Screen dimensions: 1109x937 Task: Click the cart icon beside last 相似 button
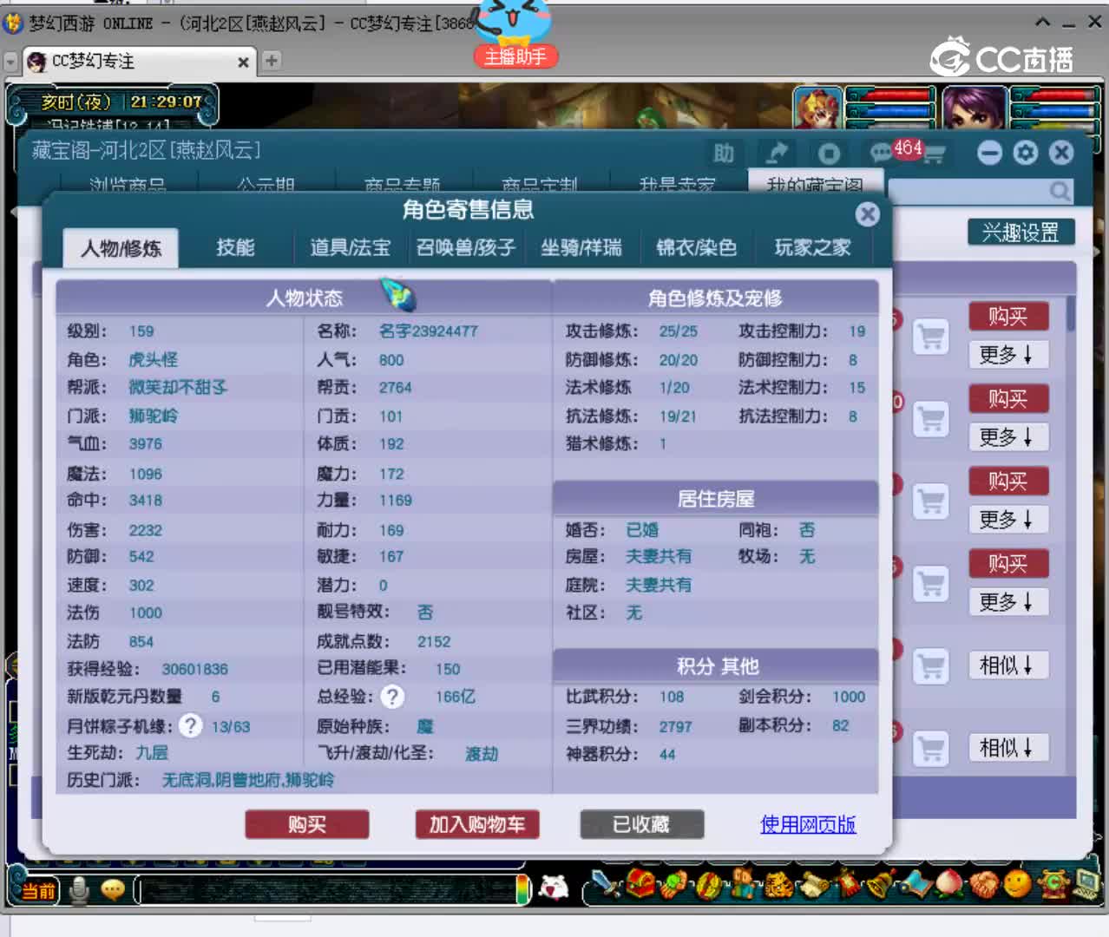pyautogui.click(x=930, y=749)
